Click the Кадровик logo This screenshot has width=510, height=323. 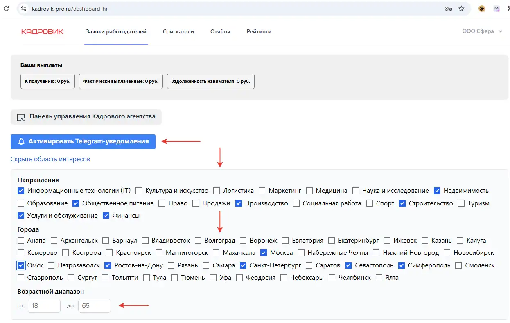(x=42, y=31)
